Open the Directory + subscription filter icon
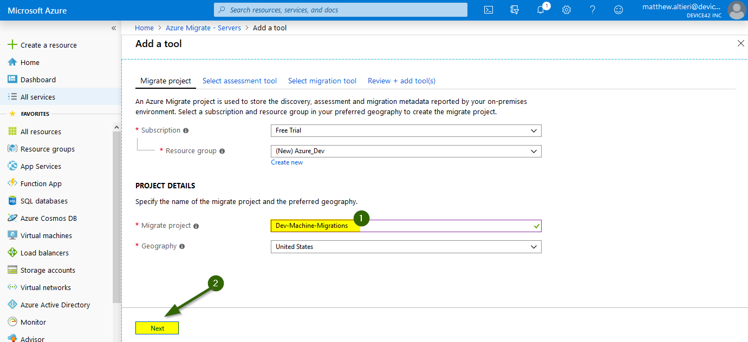This screenshot has height=342, width=748. [x=515, y=10]
